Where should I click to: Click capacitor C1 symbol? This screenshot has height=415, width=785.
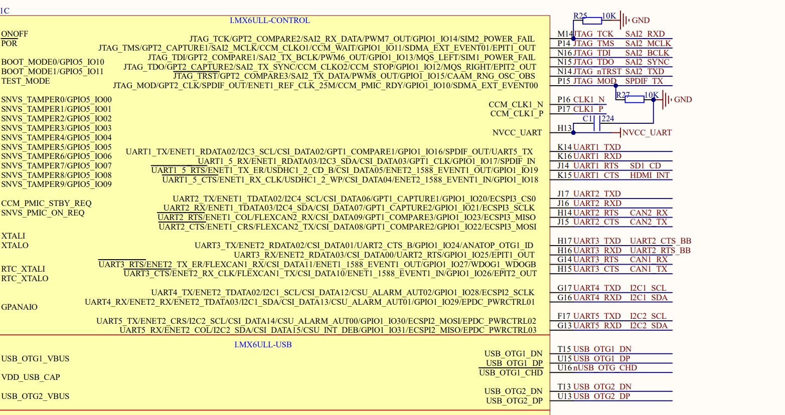coord(597,123)
